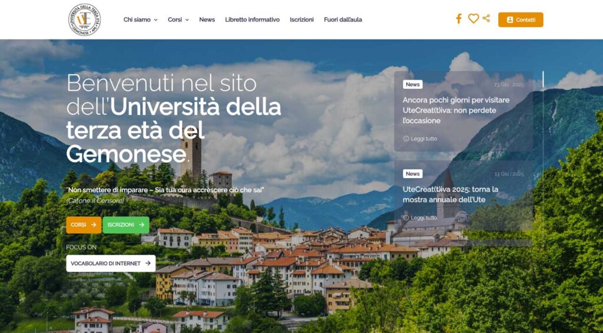Go to Iscrizioni in top navigation
Screen dimensions: 603x333
301,19
